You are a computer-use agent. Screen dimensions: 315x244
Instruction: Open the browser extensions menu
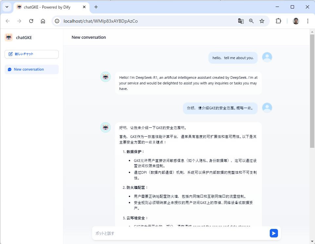pyautogui.click(x=278, y=21)
